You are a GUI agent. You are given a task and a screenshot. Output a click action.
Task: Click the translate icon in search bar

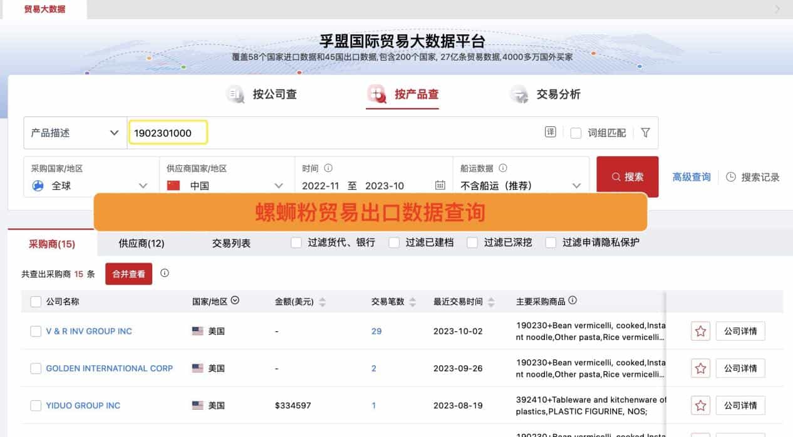click(551, 132)
